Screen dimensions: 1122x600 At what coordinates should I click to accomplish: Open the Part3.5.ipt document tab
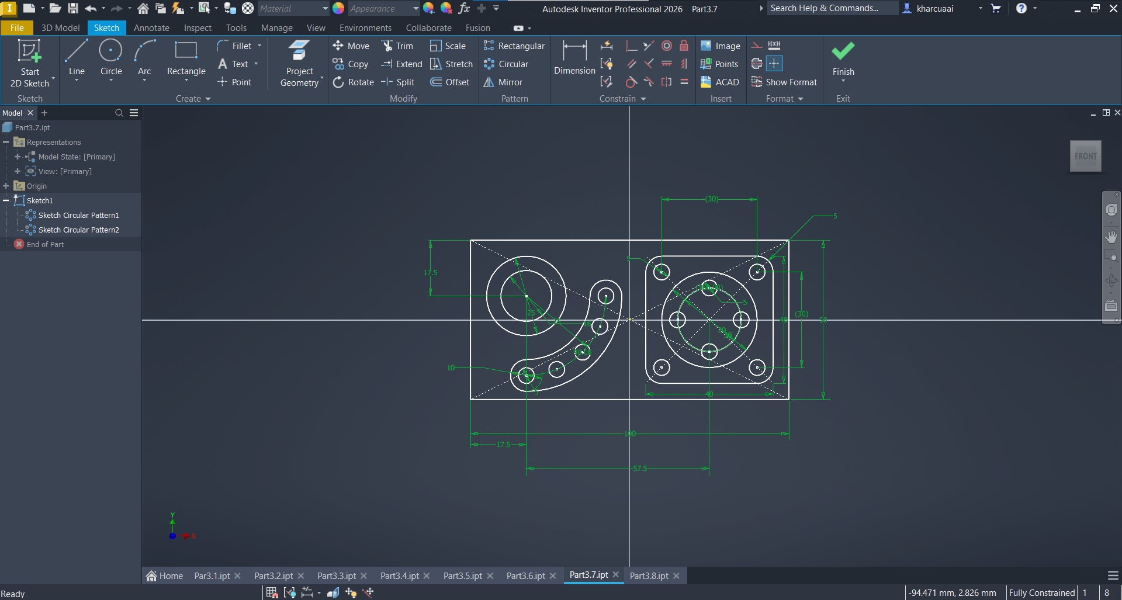[x=462, y=575]
